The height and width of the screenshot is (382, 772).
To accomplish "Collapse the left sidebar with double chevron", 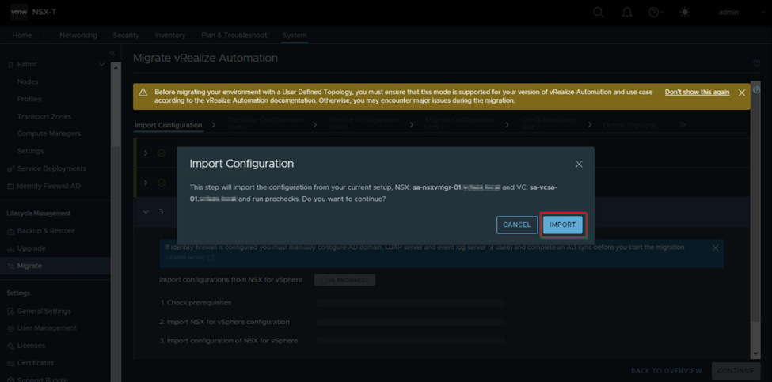I will [x=112, y=53].
